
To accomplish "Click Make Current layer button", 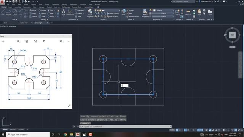I will coord(113,13).
